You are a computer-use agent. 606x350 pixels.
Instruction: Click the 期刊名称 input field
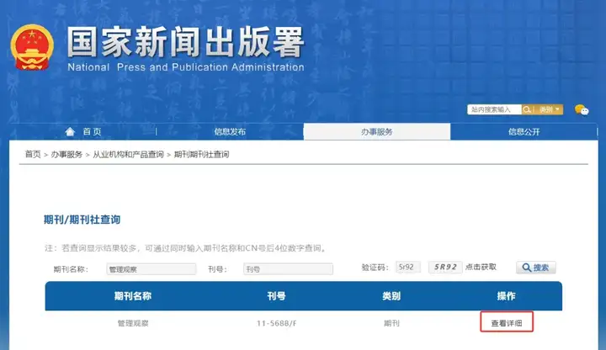point(151,269)
